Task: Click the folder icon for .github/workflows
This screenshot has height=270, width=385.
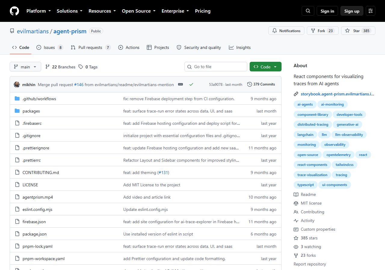Action: (x=17, y=99)
